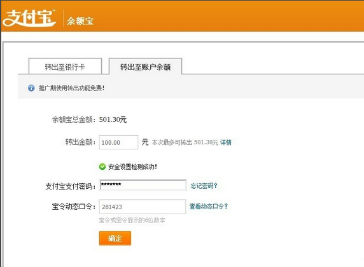Click the 余额宝总金额 501.30元 value
Screen dimensions: 364x267
coord(113,120)
